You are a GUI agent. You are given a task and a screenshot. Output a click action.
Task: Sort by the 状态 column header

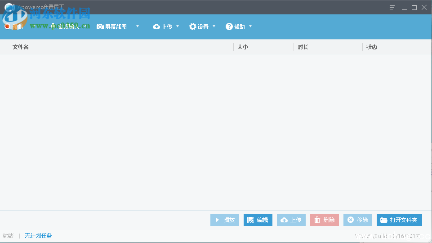(x=371, y=47)
